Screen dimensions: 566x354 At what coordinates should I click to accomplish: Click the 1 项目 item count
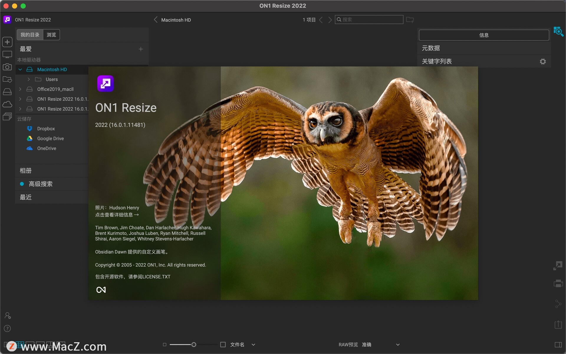pyautogui.click(x=309, y=20)
